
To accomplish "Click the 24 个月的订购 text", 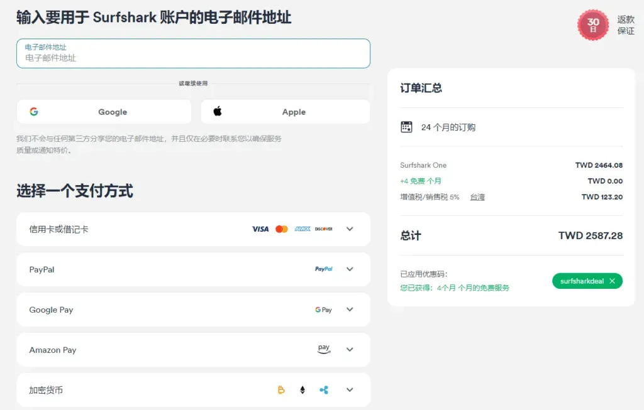I will 448,127.
